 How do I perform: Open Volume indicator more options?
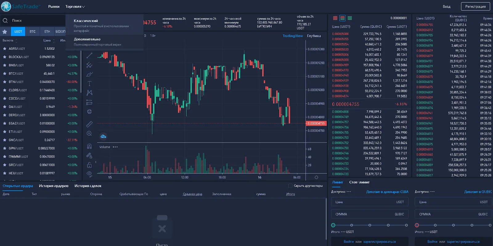[115, 147]
